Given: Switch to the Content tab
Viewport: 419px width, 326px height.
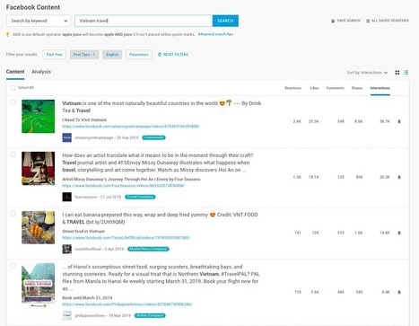Looking at the screenshot, I should 15,72.
